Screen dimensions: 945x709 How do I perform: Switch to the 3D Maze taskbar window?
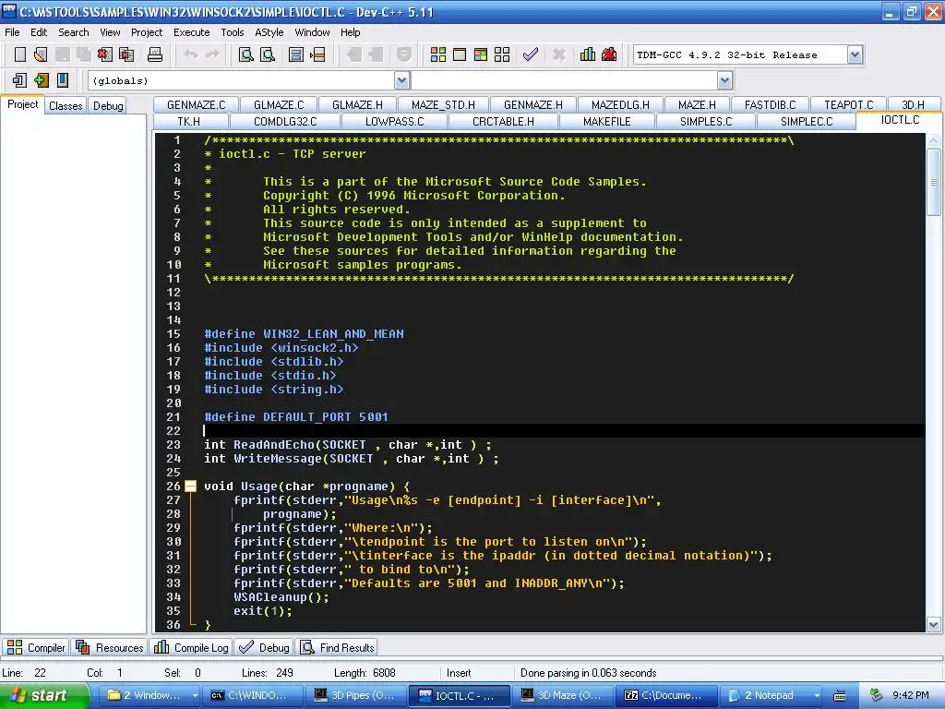click(x=562, y=696)
